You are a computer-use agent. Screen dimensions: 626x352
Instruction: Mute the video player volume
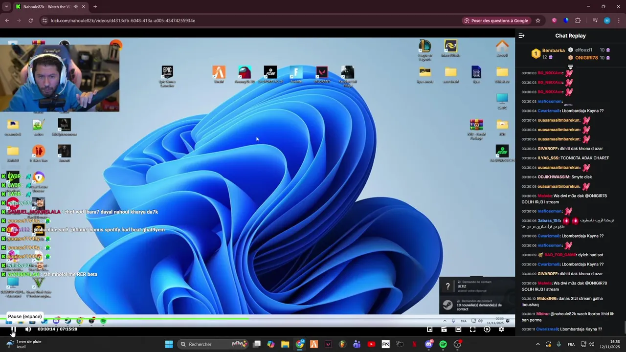point(28,329)
